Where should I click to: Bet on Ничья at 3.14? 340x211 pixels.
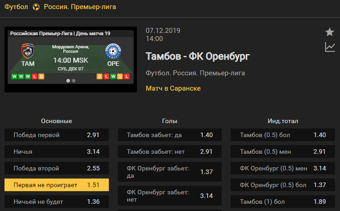tap(56, 151)
